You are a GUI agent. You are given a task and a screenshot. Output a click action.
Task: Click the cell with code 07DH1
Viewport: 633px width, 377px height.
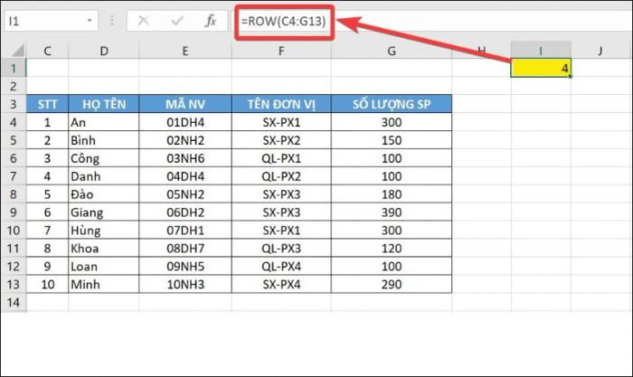(185, 231)
